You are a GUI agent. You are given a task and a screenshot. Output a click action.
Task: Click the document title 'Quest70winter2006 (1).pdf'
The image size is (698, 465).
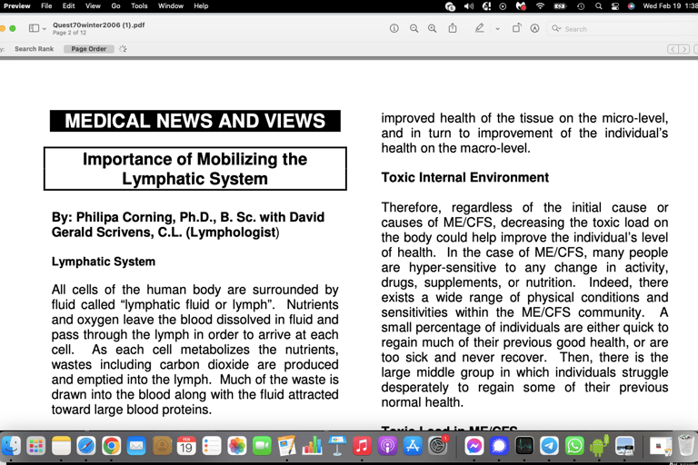click(x=98, y=25)
